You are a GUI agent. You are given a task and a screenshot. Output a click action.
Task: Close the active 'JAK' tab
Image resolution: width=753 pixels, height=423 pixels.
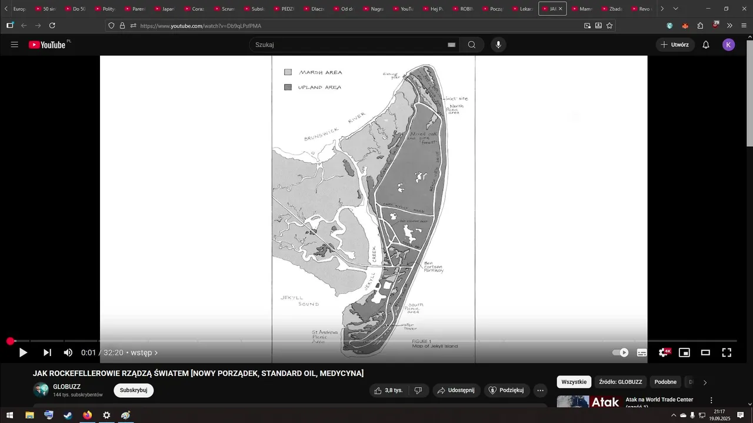click(560, 9)
